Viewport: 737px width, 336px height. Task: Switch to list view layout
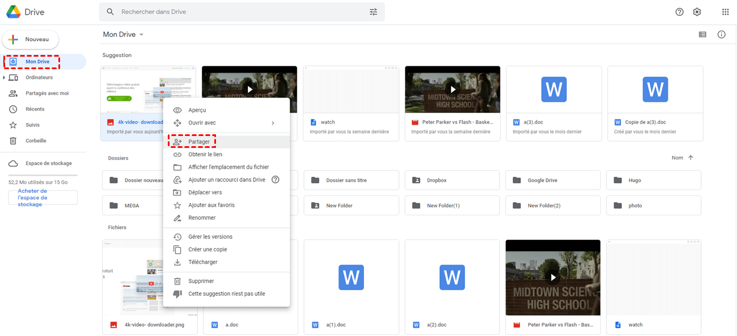[702, 35]
